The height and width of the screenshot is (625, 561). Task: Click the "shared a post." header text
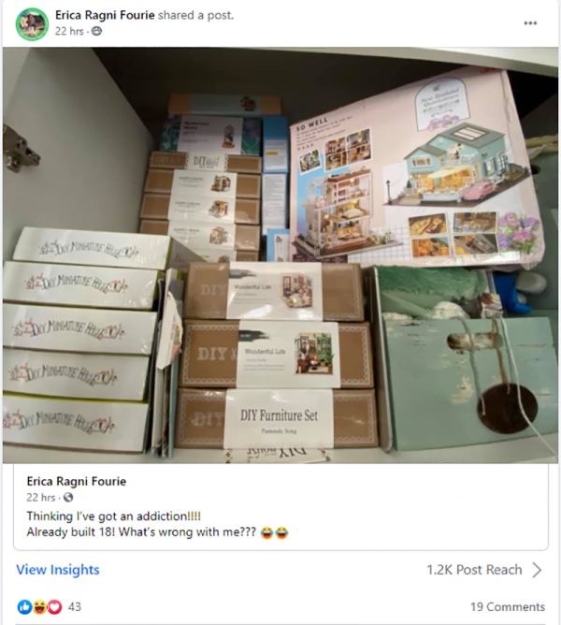pos(195,15)
